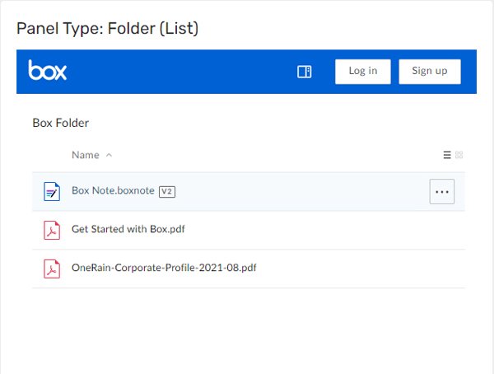Click the Box logo in header
The image size is (494, 374).
pyautogui.click(x=47, y=71)
